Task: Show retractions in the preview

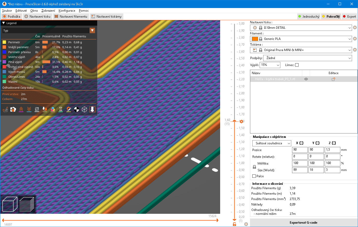Action: [21, 109]
